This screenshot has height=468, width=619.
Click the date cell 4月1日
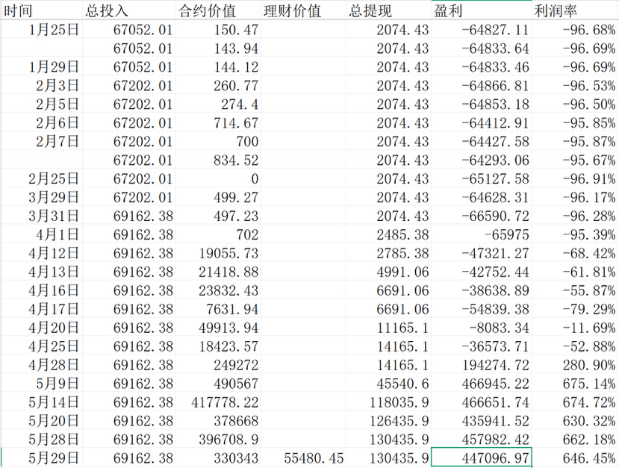point(41,234)
